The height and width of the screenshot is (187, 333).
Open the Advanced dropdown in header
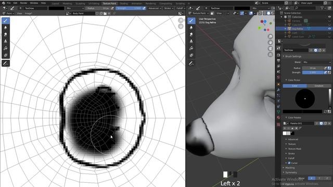click(155, 8)
